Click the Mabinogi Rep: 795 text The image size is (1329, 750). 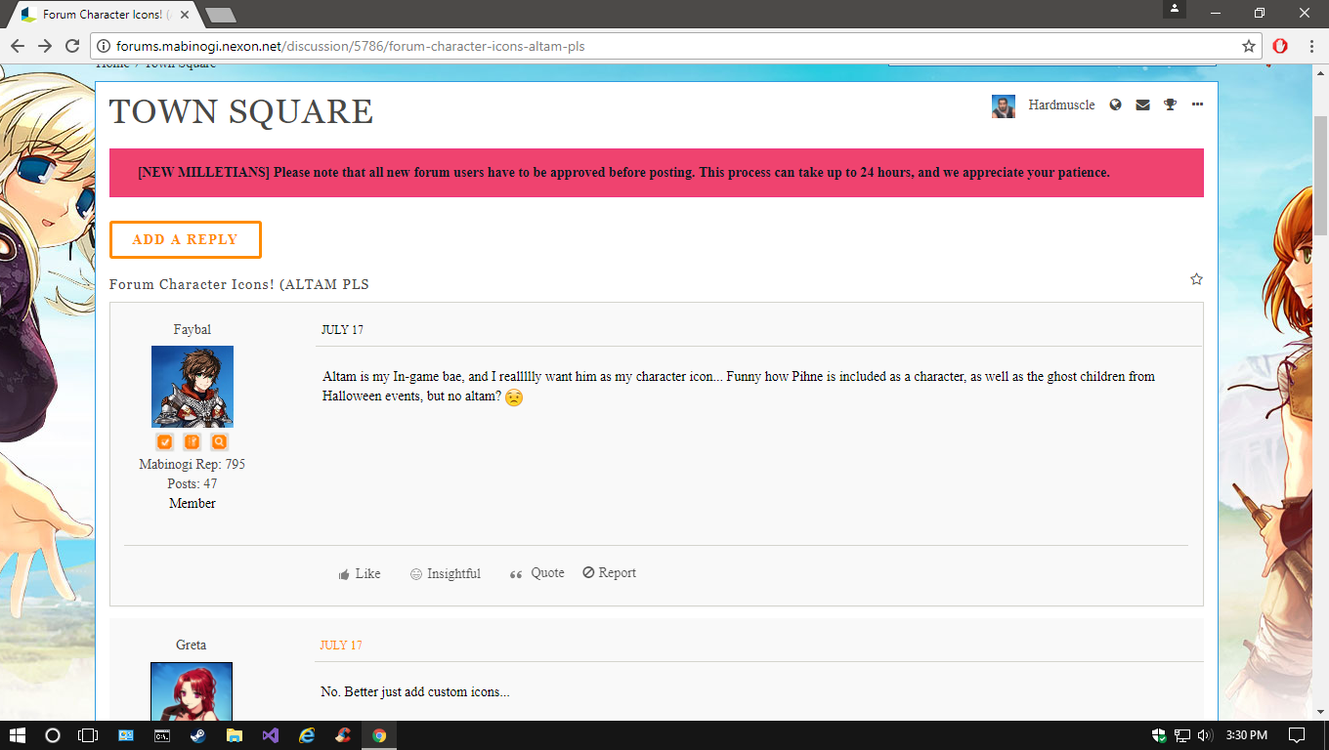[193, 465]
